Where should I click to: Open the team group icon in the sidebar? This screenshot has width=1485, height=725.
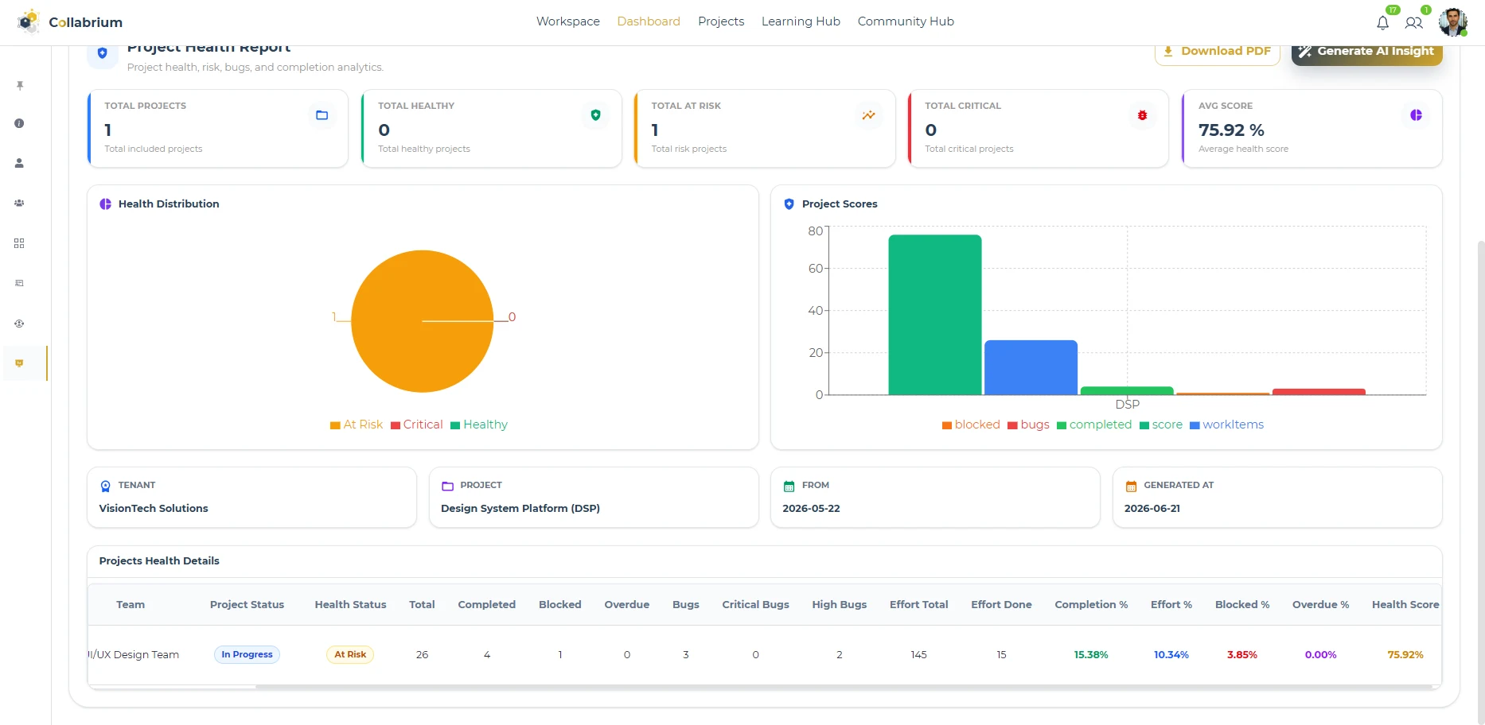19,203
